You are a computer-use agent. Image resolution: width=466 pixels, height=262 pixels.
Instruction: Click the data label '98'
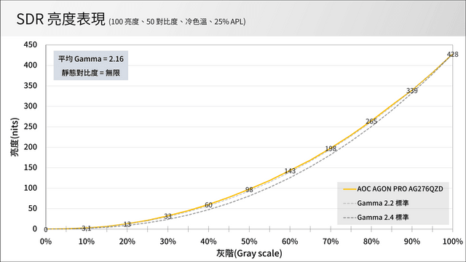pos(249,189)
